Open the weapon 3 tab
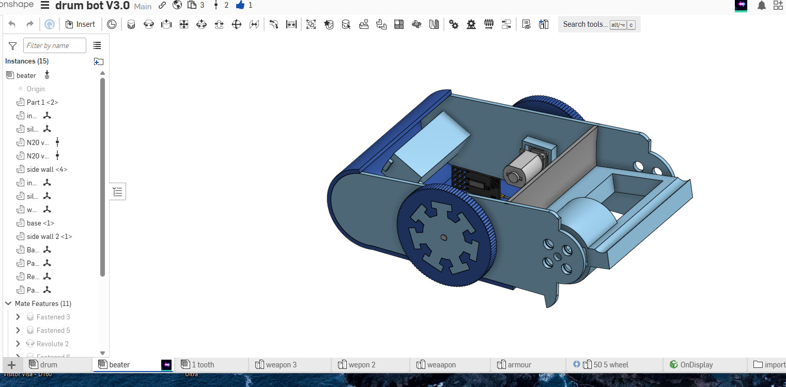This screenshot has height=387, width=786. point(281,365)
